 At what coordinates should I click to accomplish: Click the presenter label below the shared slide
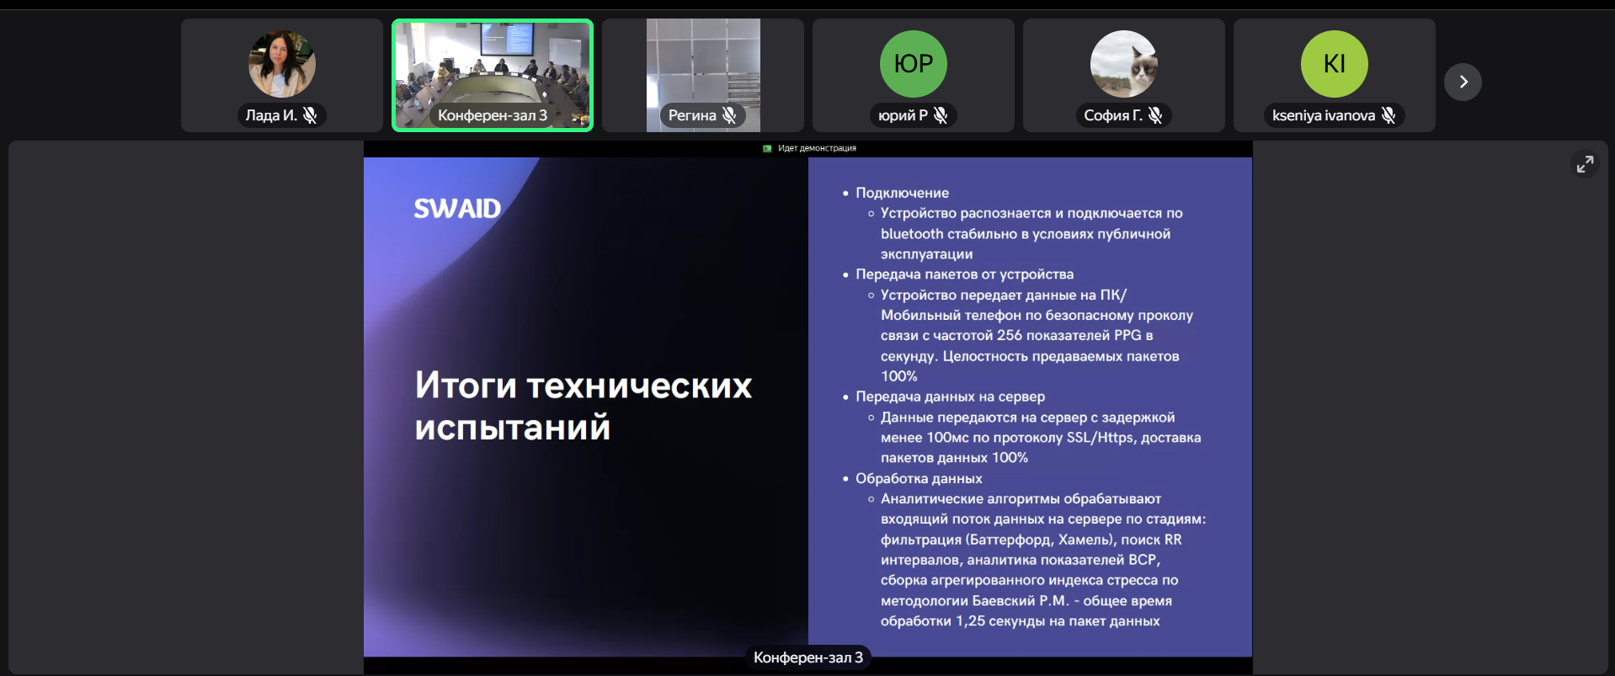coord(807,657)
